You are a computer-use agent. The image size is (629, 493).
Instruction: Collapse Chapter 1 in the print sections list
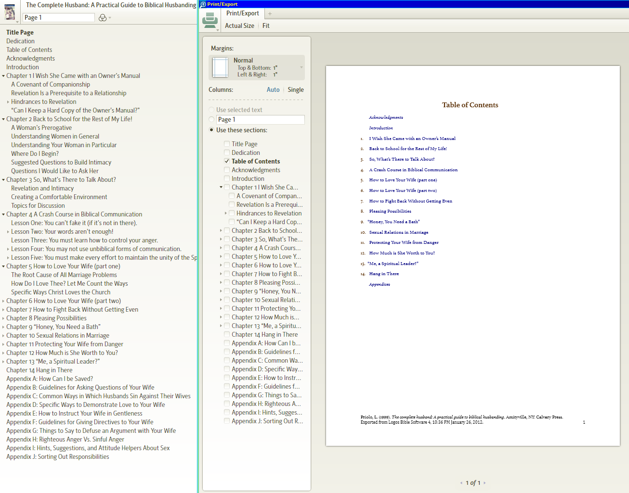pyautogui.click(x=221, y=187)
